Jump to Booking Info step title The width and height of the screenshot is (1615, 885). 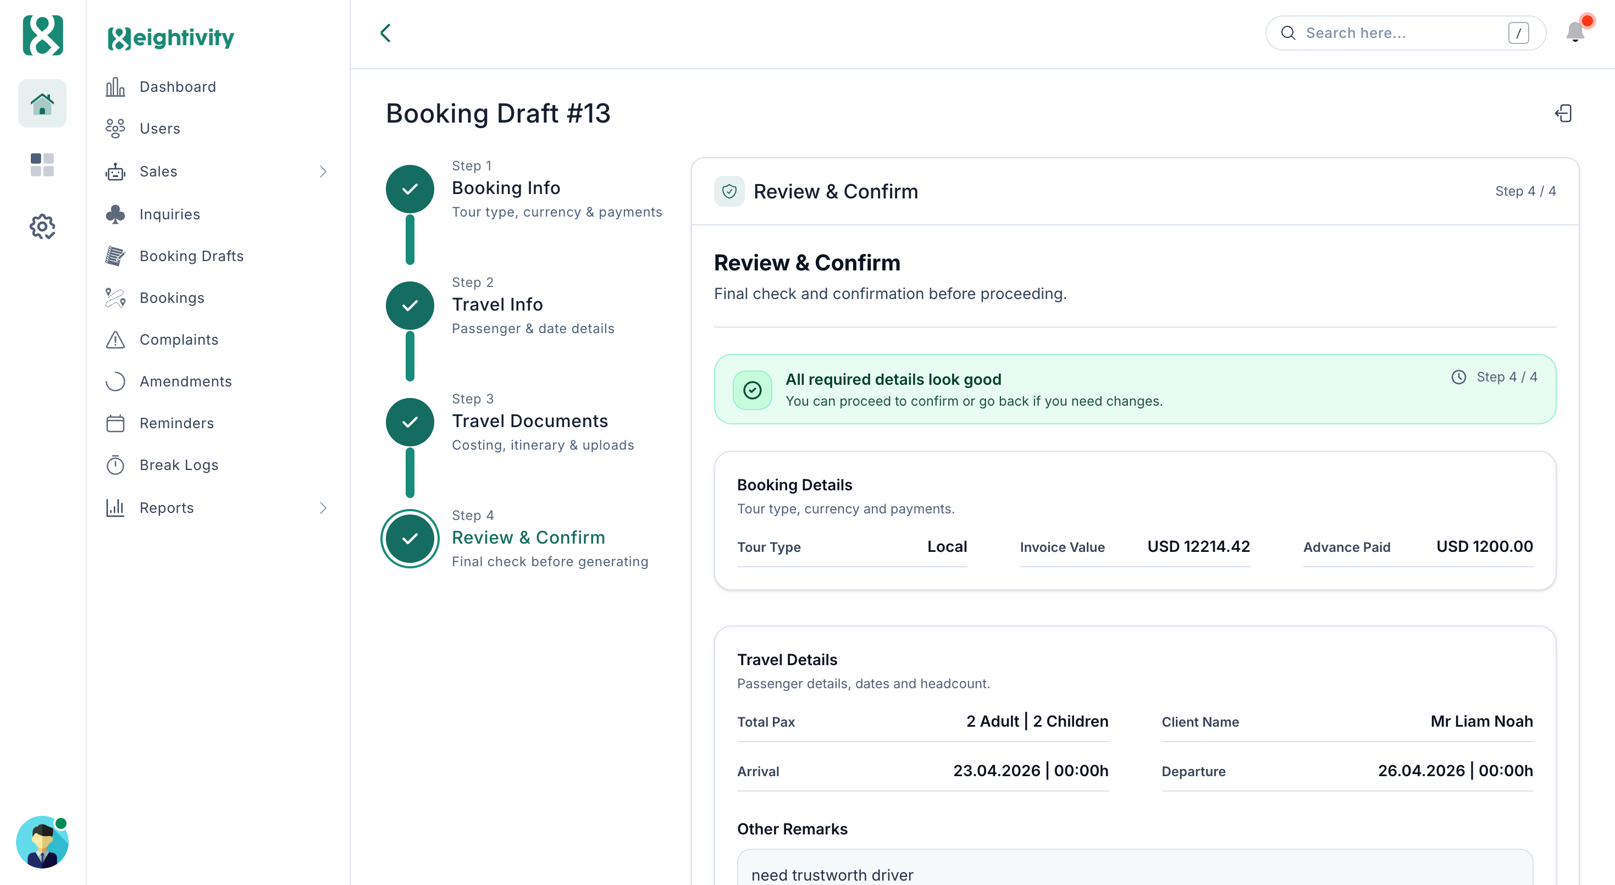[x=506, y=188]
